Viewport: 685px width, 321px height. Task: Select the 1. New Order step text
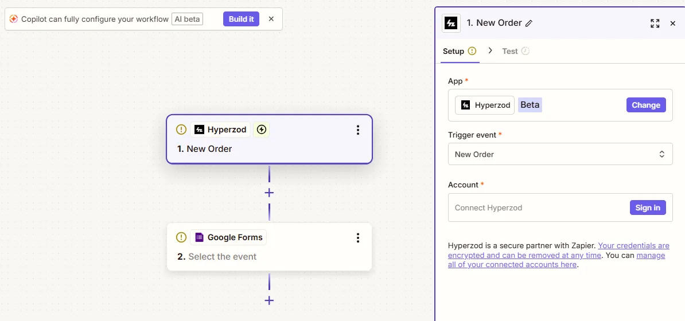point(204,149)
